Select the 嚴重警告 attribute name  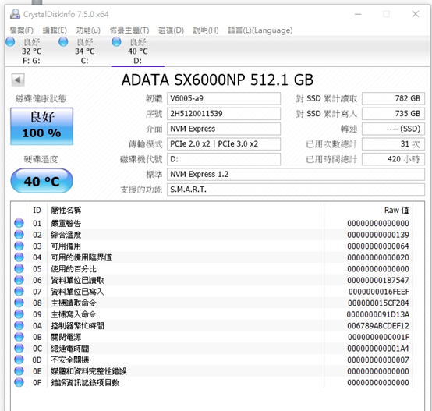pos(66,223)
